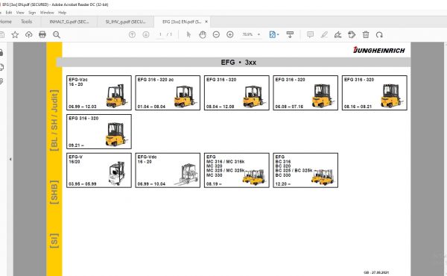The width and height of the screenshot is (447, 276).
Task: Open the sign document pen icon
Action: [x=337, y=35]
